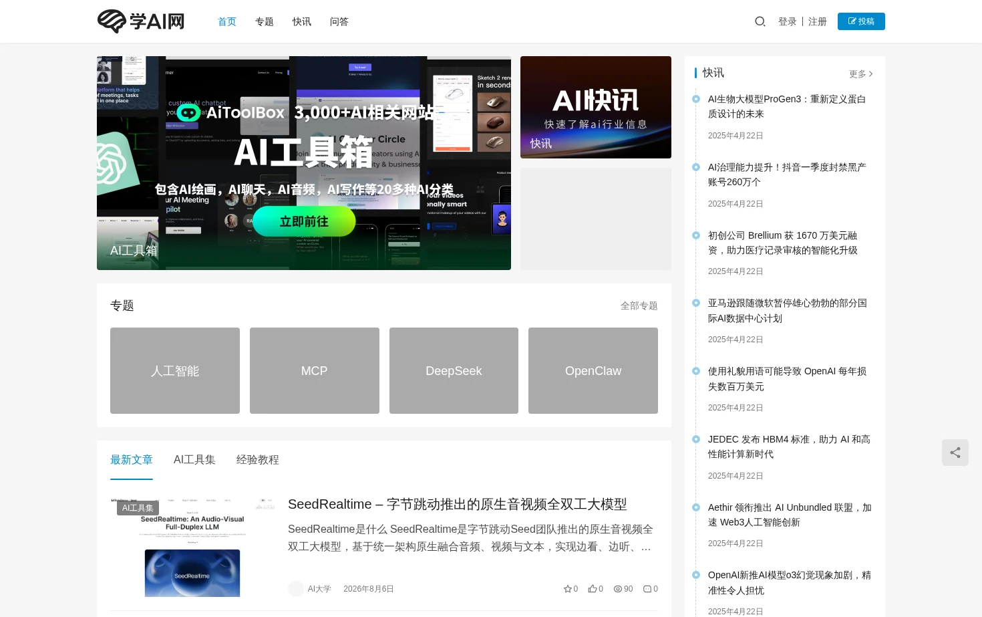Open news about 亚马逊 AI数据中心计划

pos(788,311)
